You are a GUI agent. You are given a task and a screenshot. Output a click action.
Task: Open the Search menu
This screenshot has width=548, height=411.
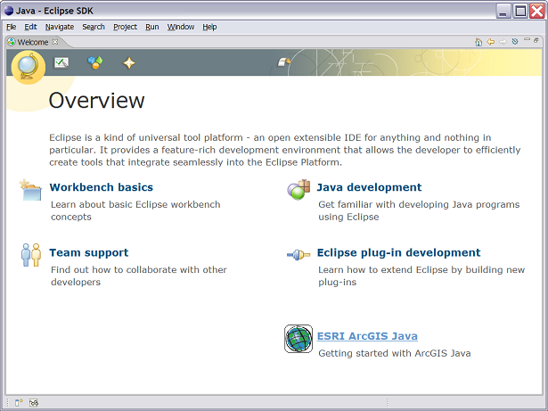click(94, 27)
